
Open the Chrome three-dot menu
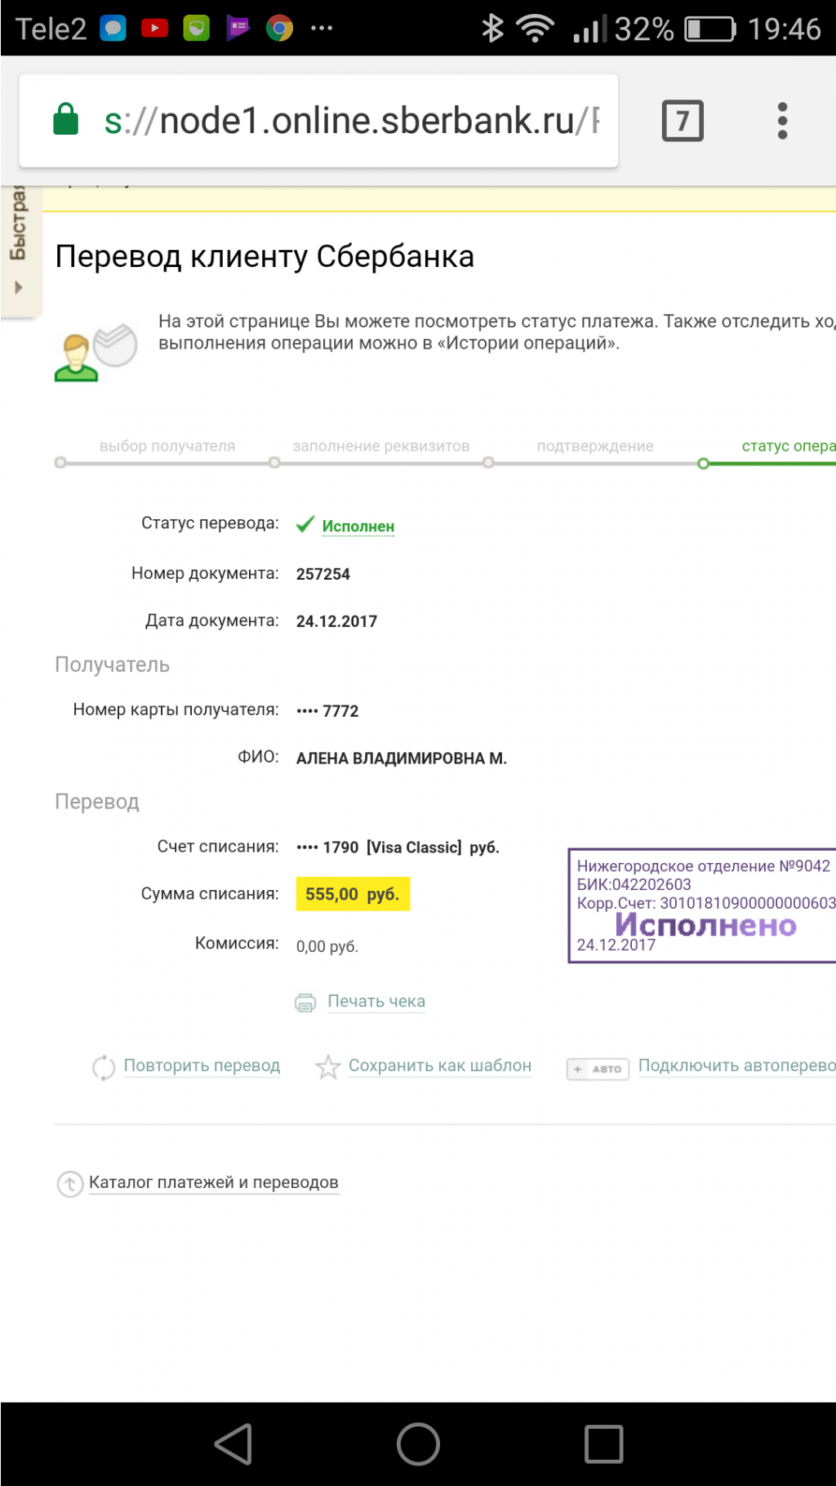(782, 121)
